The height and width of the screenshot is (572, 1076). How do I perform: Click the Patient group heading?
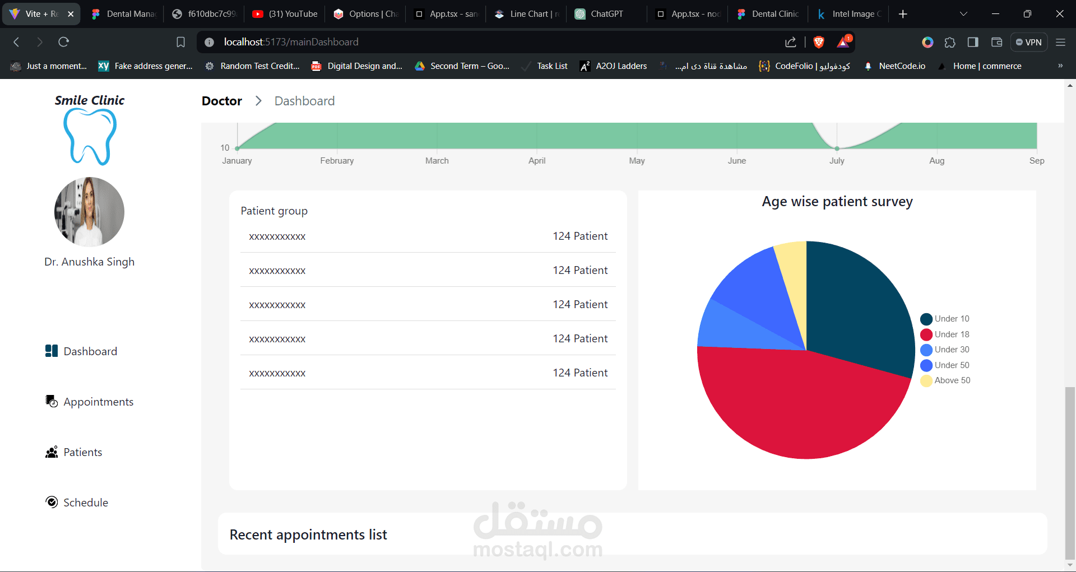[x=274, y=211]
